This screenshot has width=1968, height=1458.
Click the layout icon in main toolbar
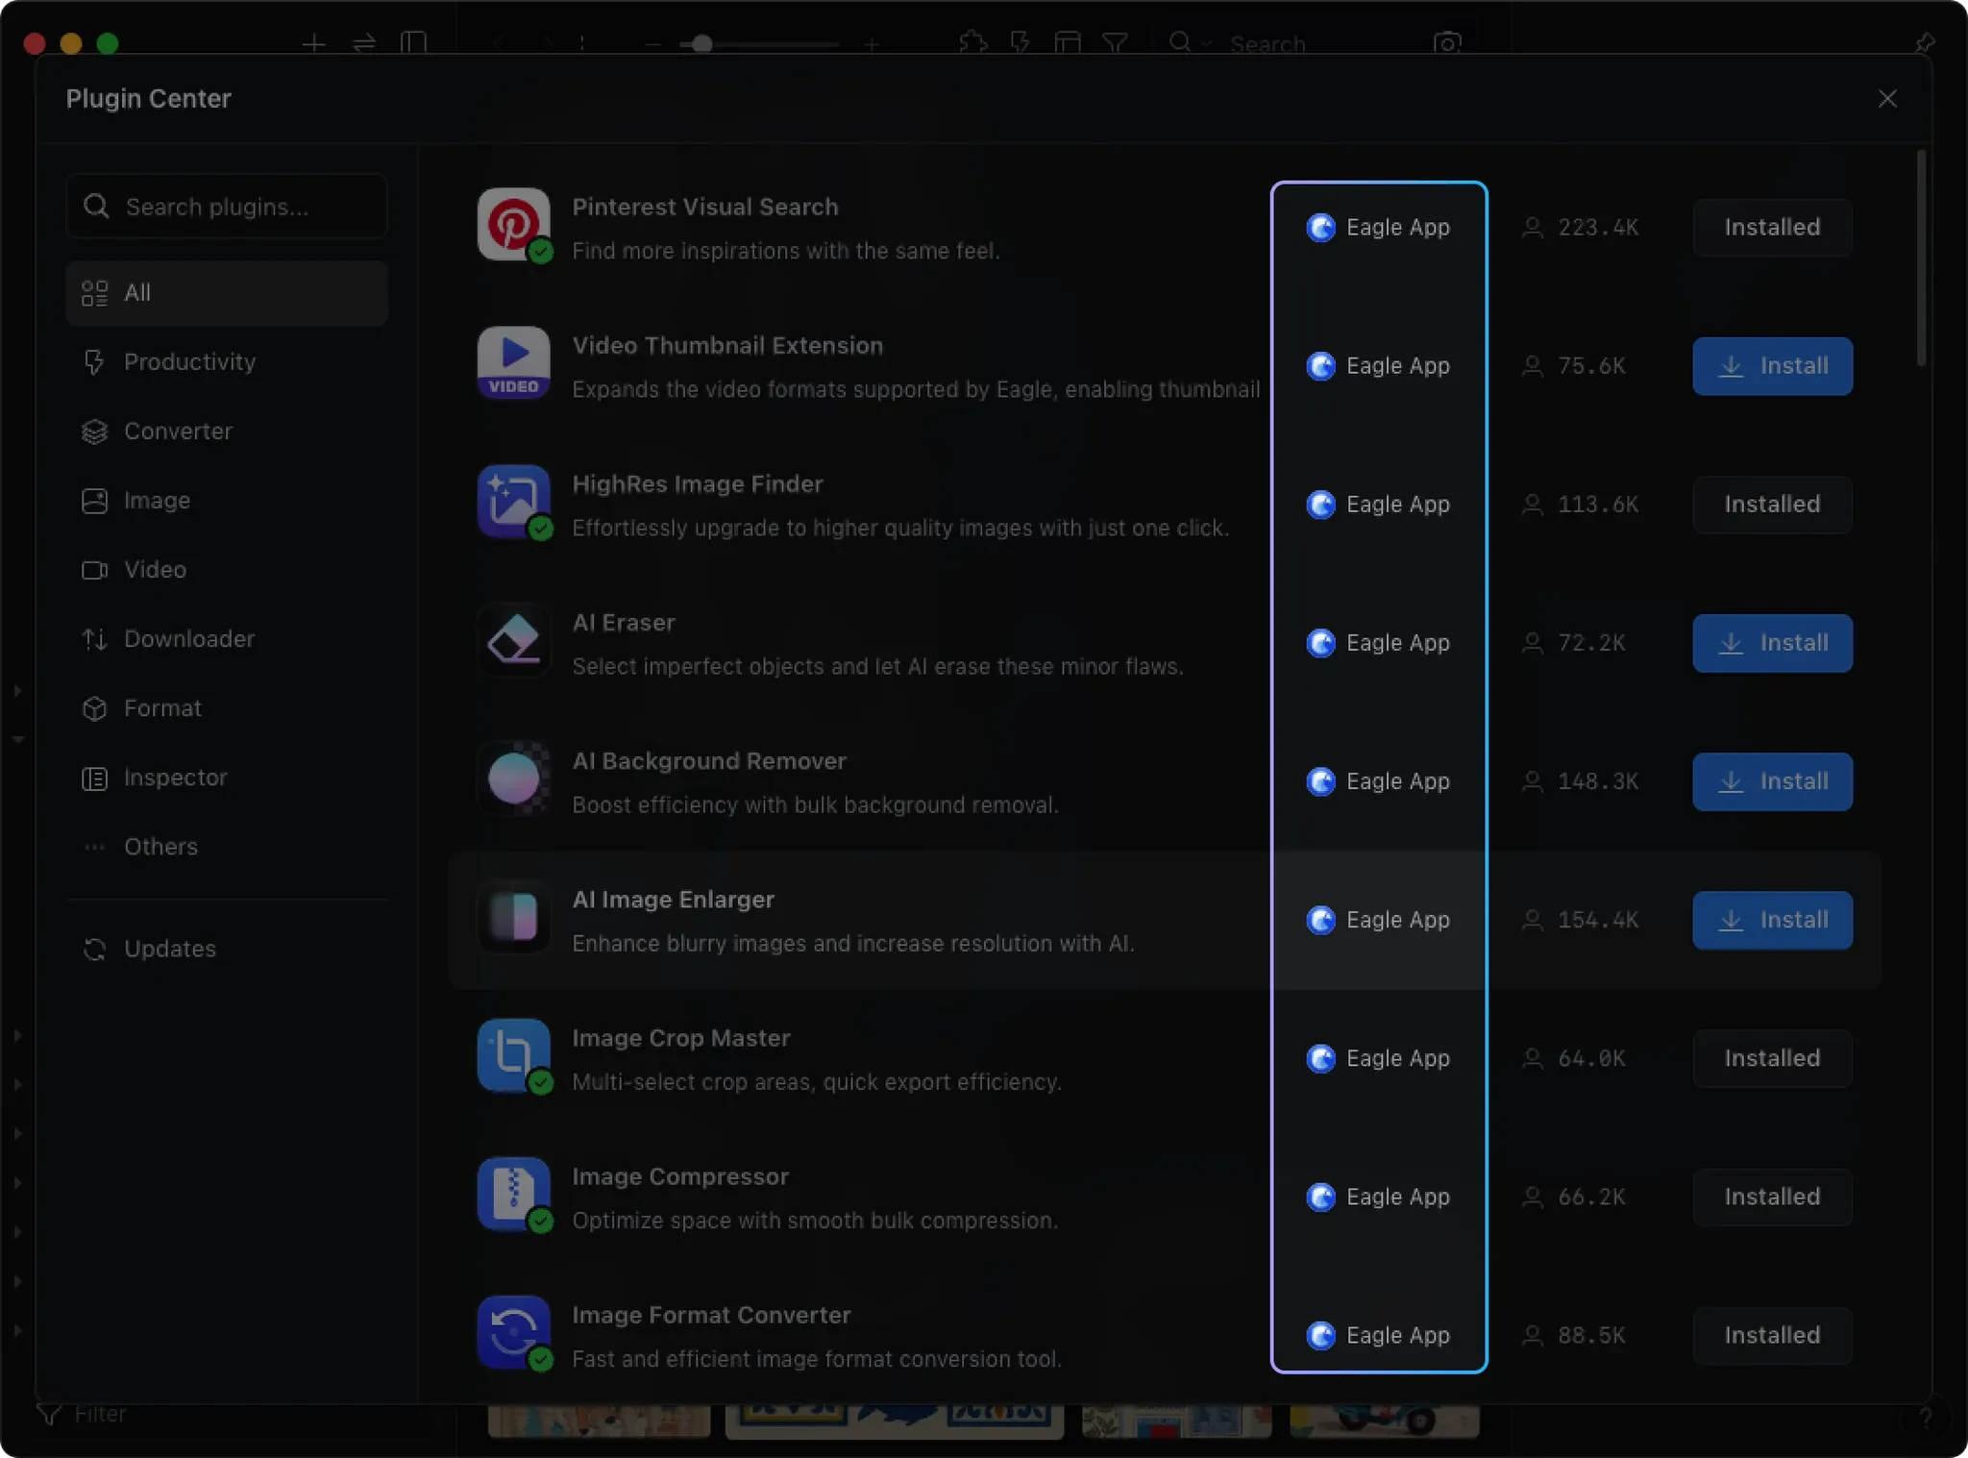[x=1068, y=43]
